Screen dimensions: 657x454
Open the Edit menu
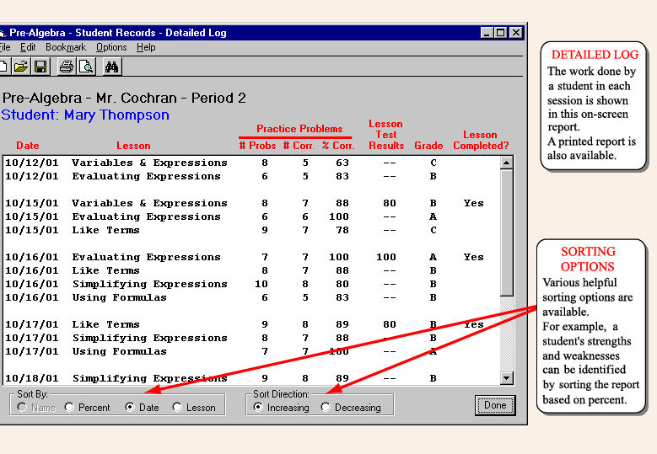click(x=28, y=47)
